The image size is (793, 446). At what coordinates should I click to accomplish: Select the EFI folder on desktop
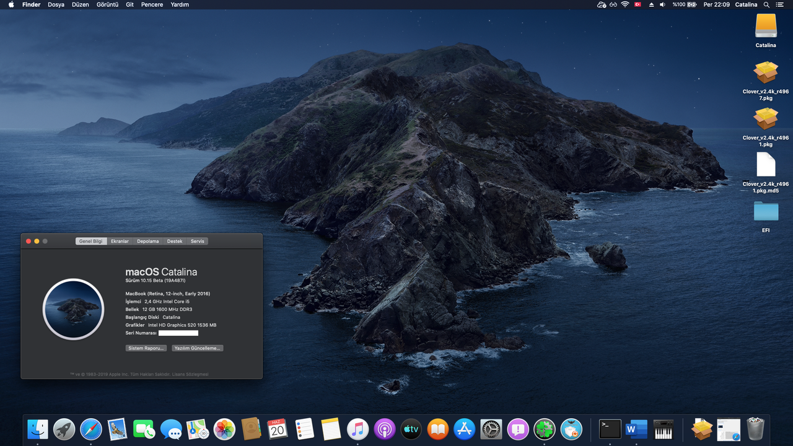[766, 211]
